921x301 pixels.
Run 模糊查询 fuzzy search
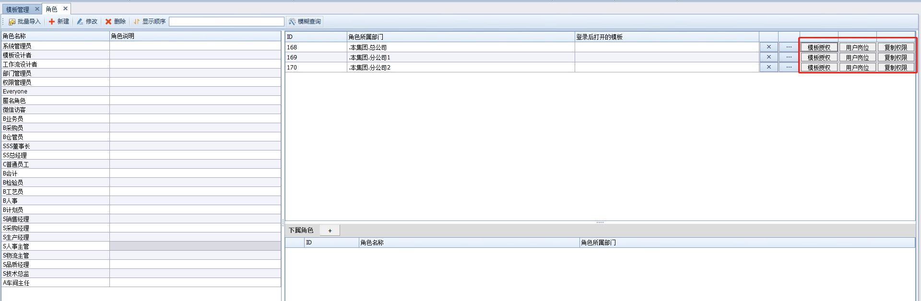click(x=305, y=22)
